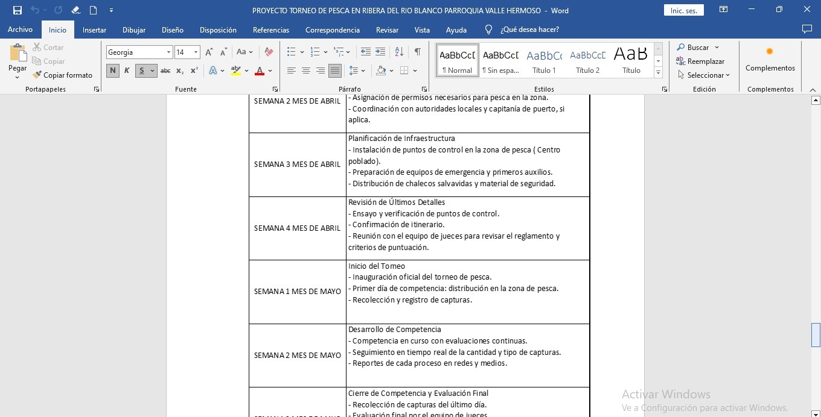Toggle show paragraph marks (¶)

(417, 52)
